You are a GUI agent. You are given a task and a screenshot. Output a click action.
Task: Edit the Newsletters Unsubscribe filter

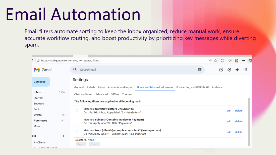(x=229, y=111)
